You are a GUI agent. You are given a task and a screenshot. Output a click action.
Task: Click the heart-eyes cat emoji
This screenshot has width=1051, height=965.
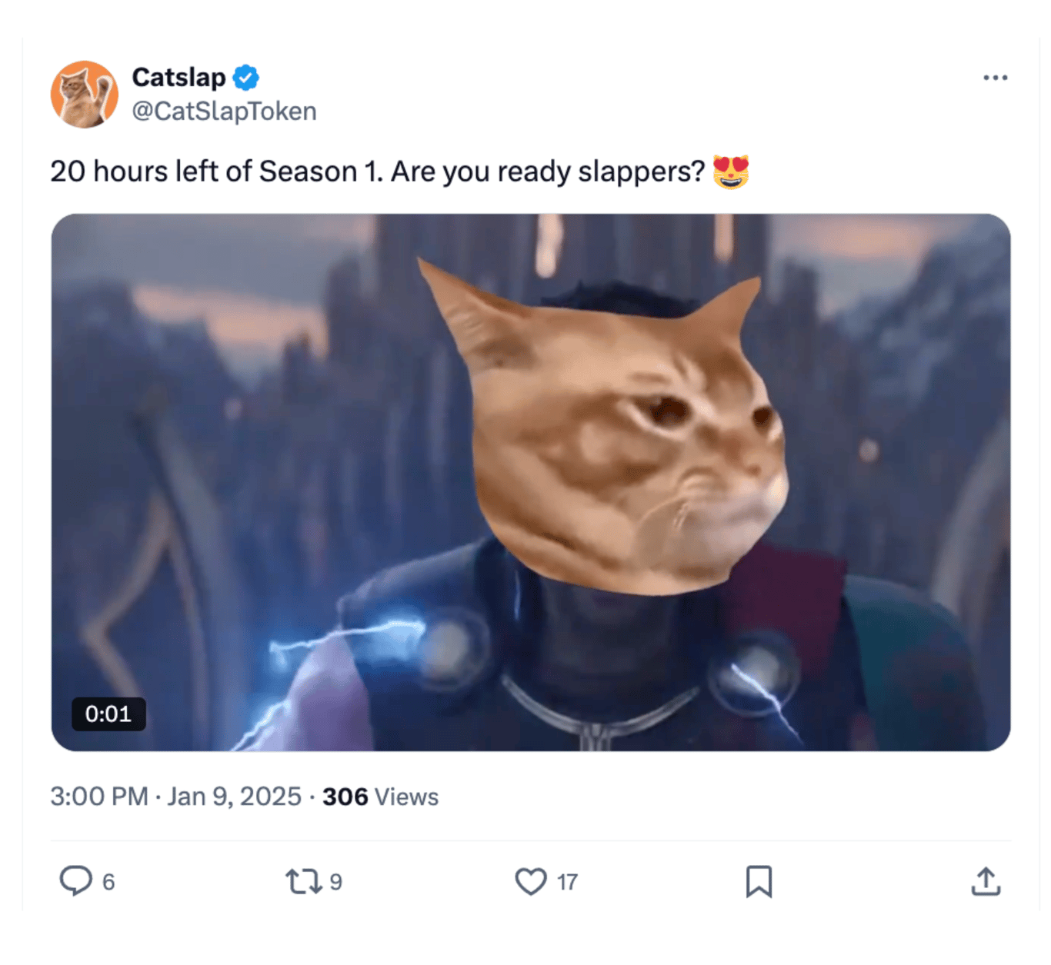730,171
